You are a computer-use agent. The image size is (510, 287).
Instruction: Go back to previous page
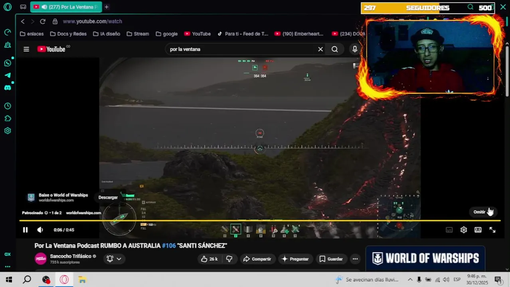click(23, 22)
